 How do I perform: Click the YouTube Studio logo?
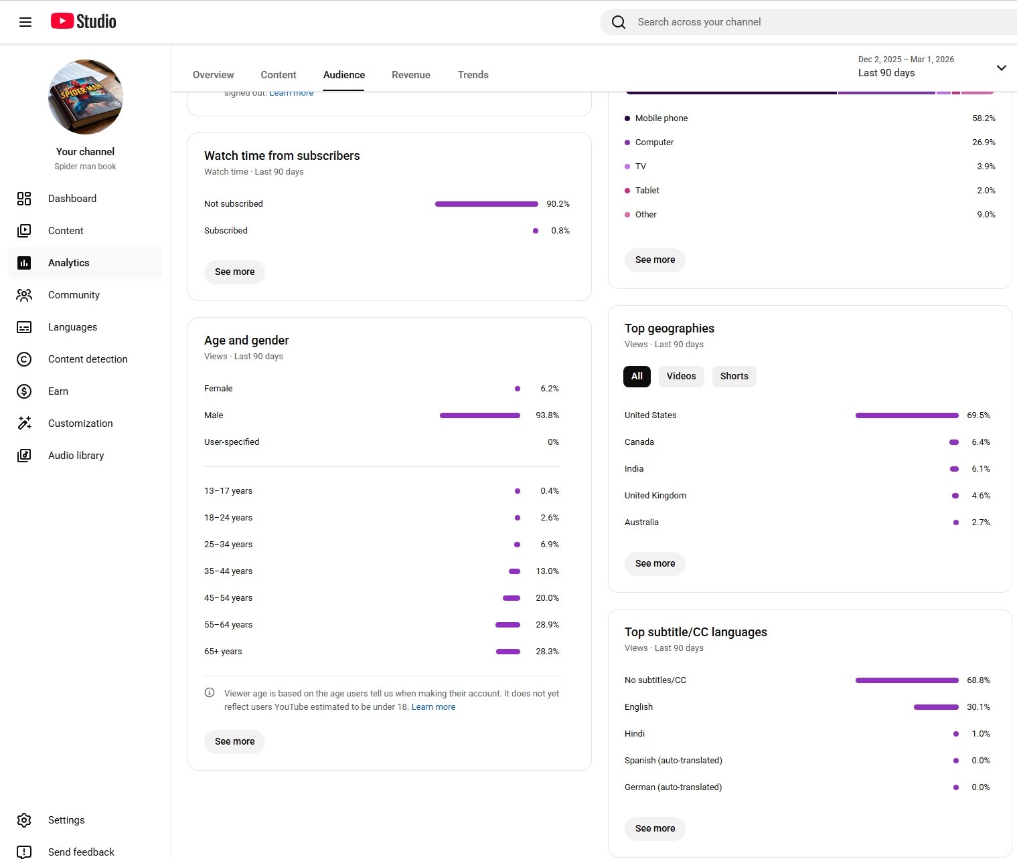84,21
